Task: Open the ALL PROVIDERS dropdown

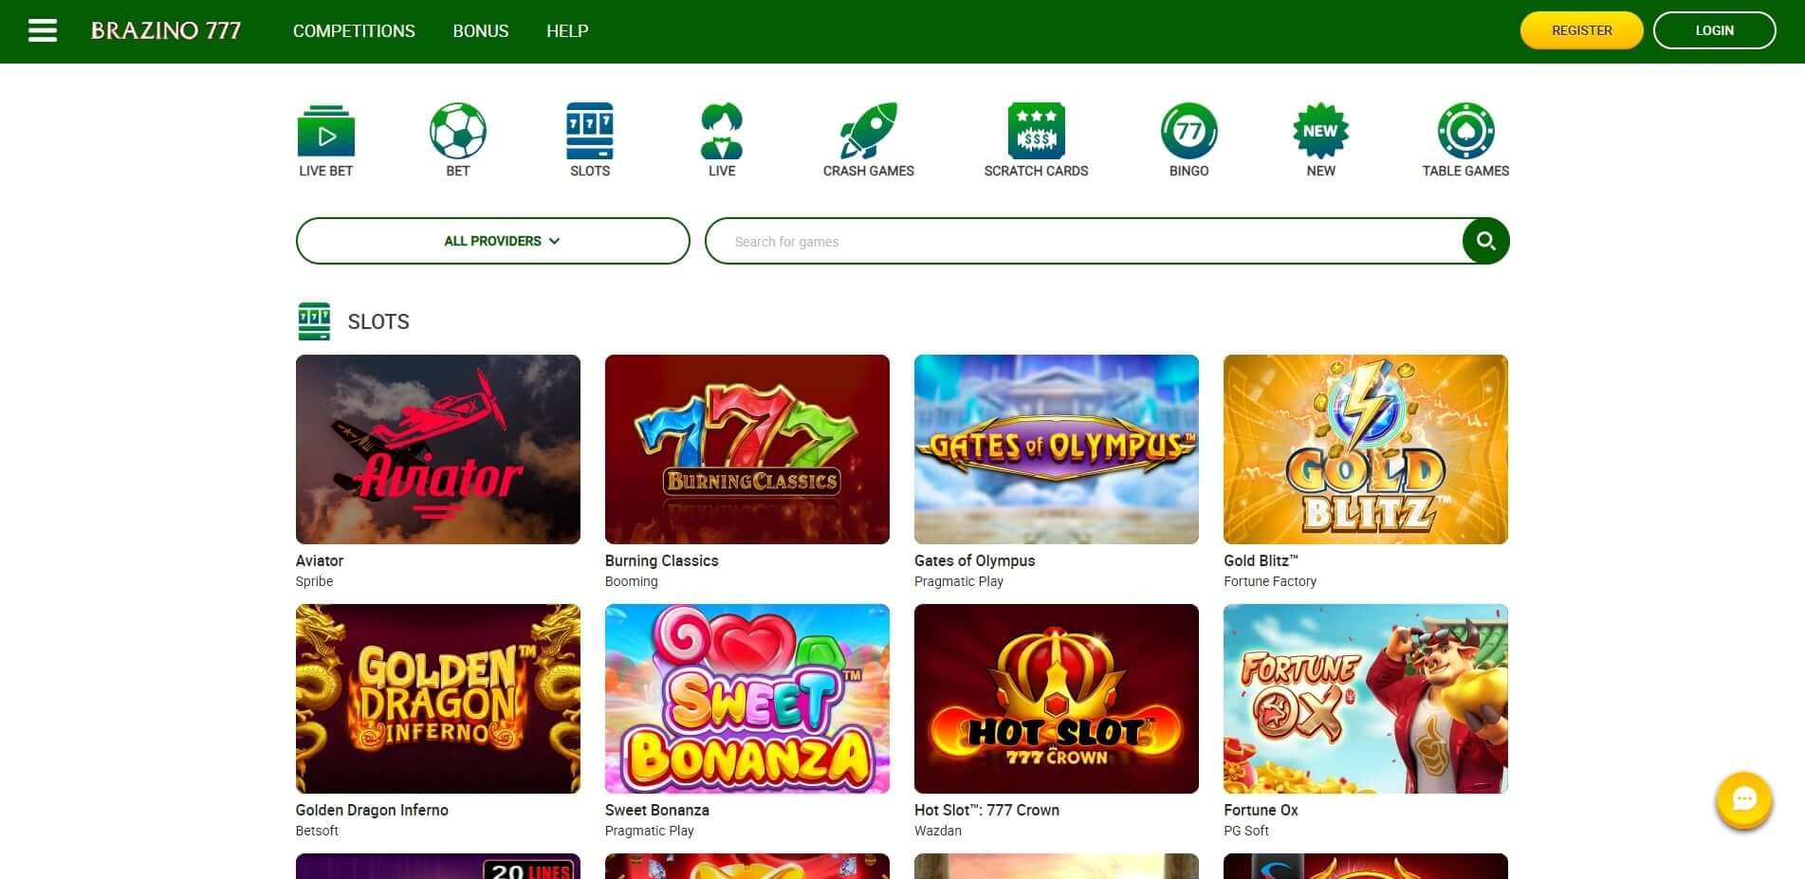Action: click(x=492, y=241)
